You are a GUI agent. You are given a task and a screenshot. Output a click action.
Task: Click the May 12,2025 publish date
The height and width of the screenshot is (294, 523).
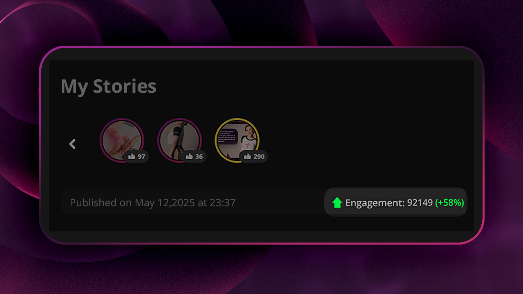point(165,203)
